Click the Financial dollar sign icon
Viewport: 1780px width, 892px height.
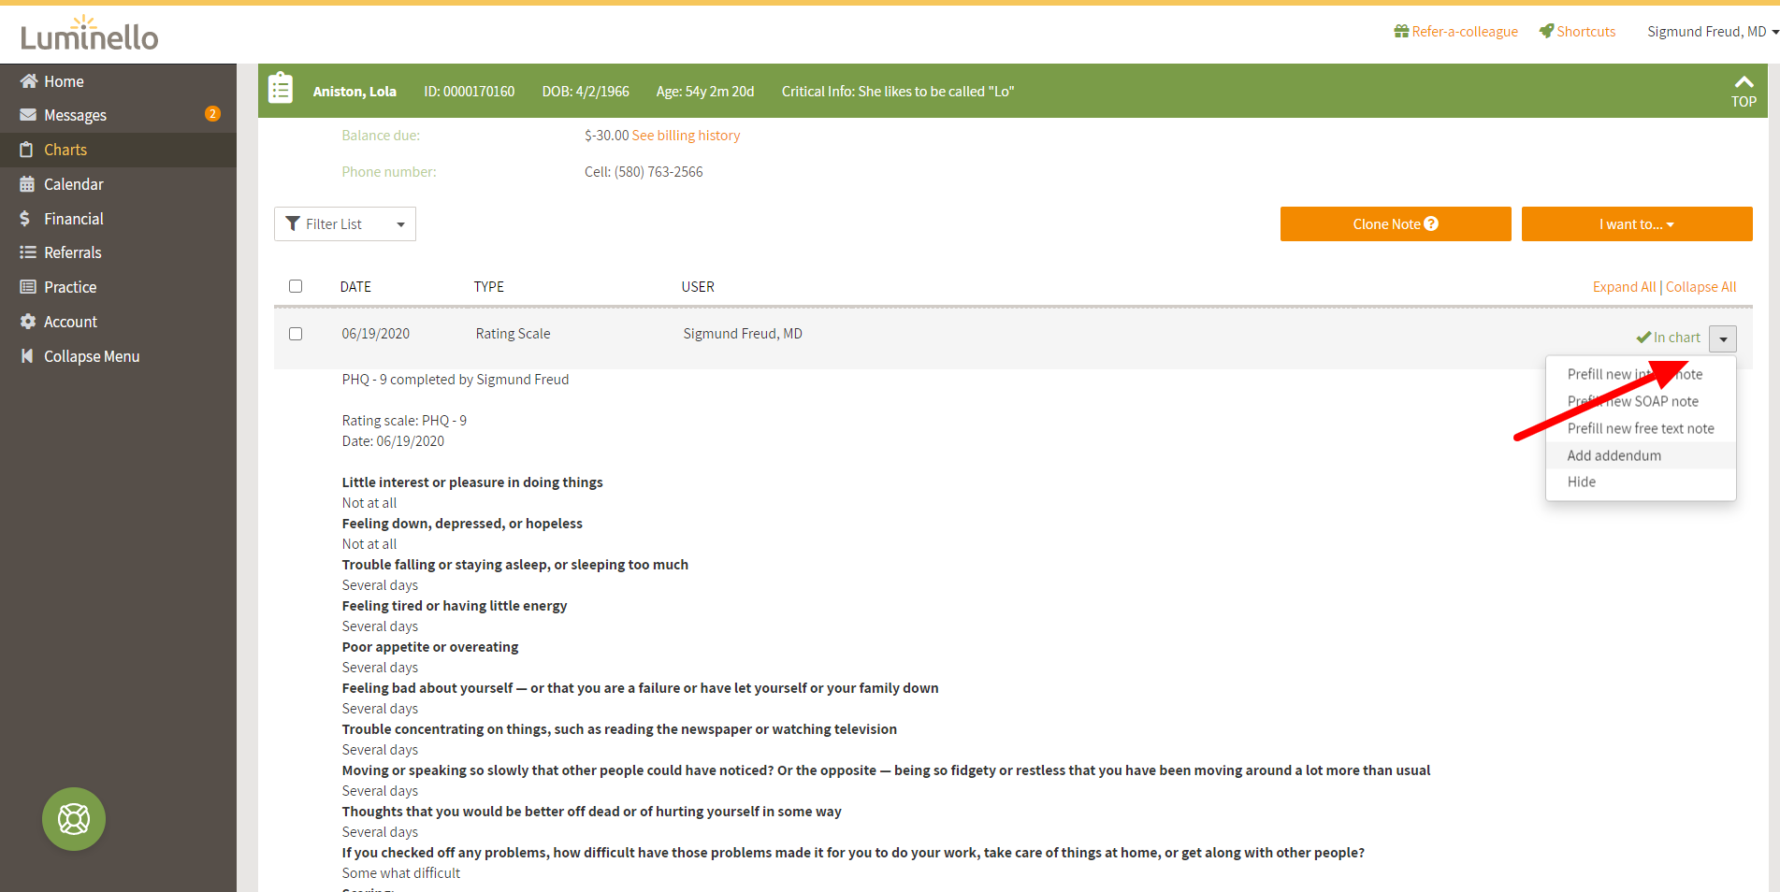click(x=25, y=219)
